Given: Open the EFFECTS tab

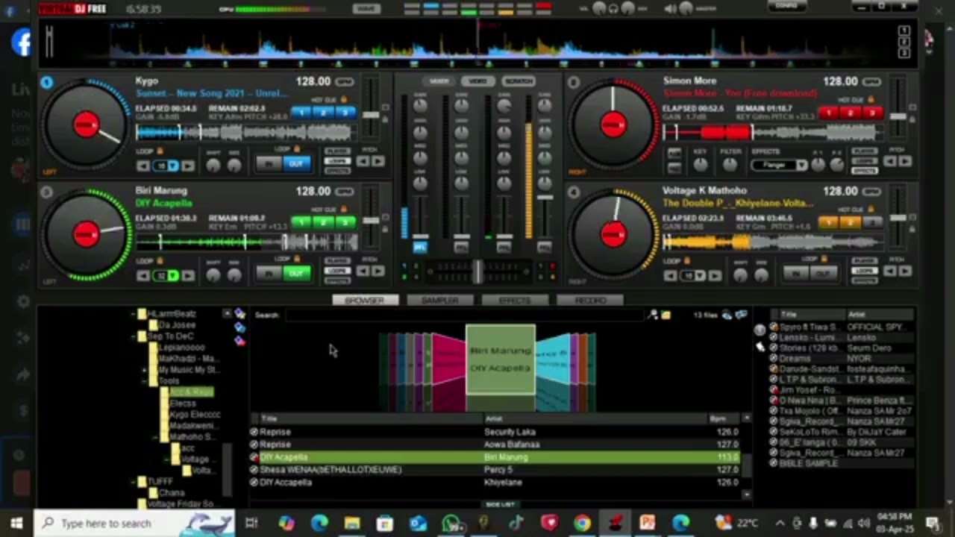Looking at the screenshot, I should click(514, 300).
